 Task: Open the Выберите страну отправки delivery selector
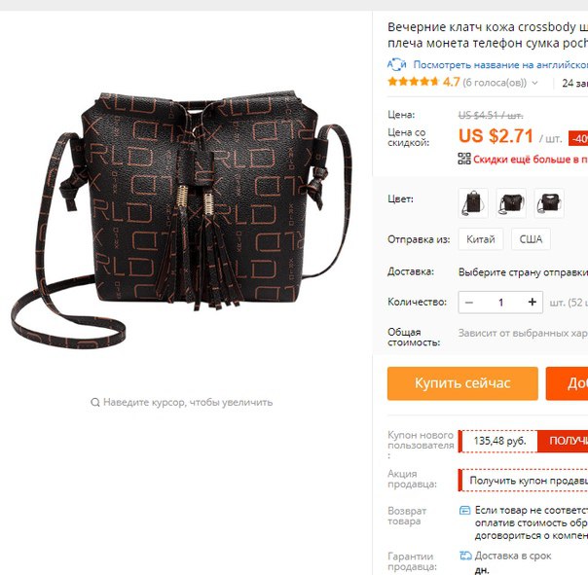523,272
